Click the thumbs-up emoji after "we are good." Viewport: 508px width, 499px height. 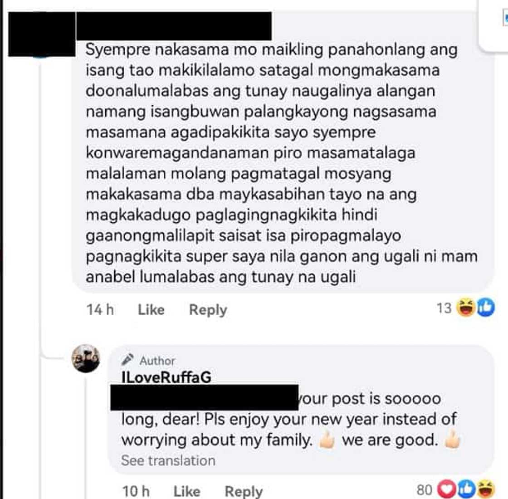[x=453, y=440]
